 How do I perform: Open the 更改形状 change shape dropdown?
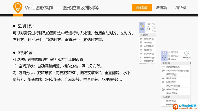[187, 56]
